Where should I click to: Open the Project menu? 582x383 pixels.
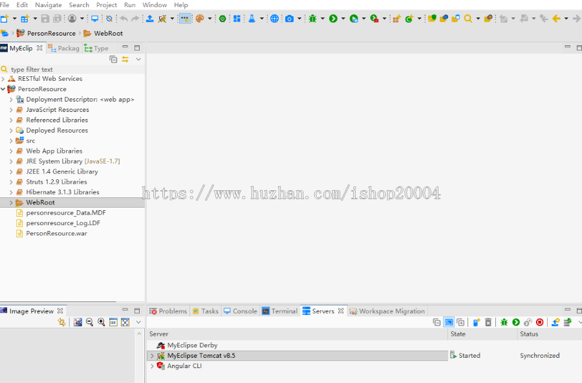pyautogui.click(x=107, y=5)
